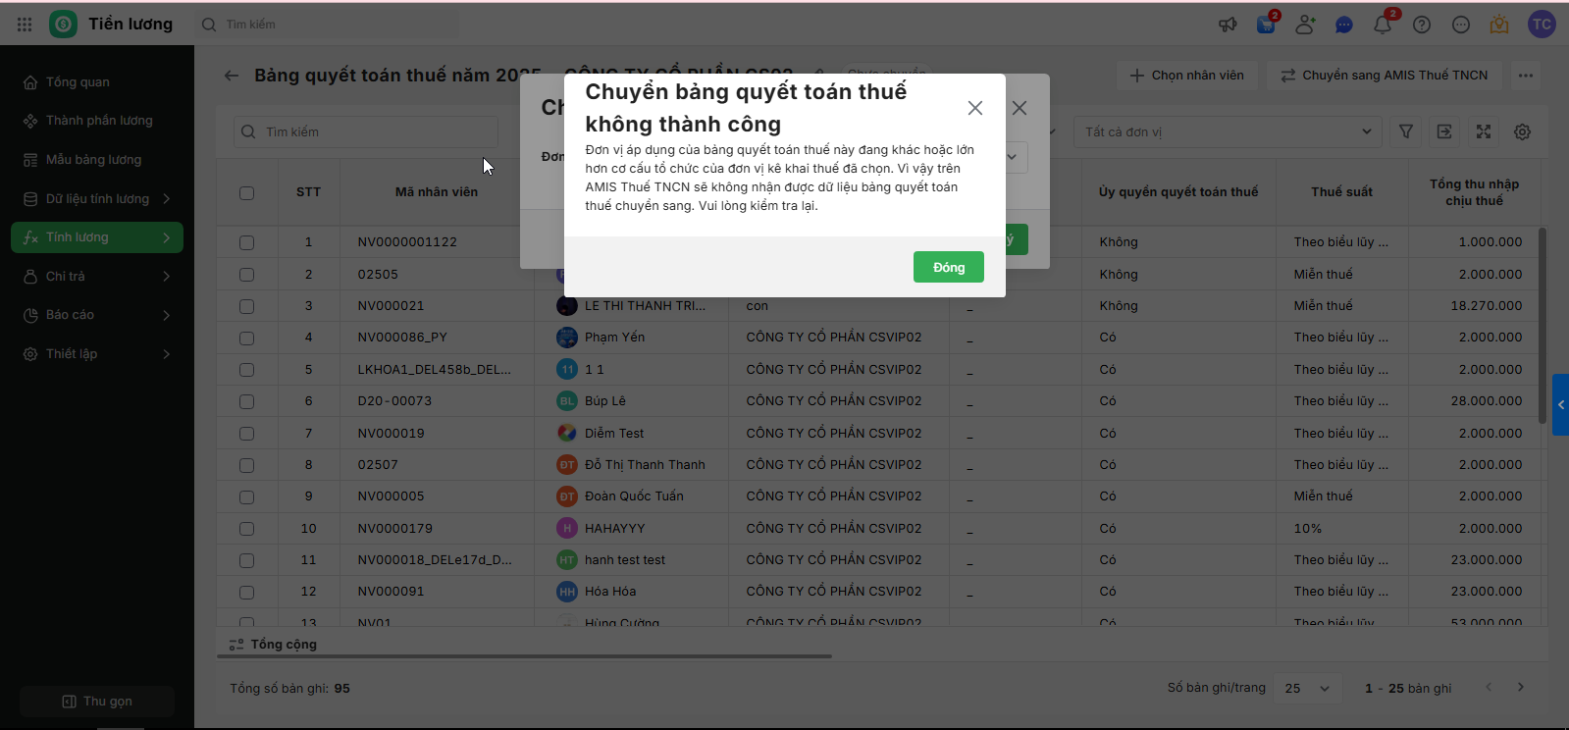The height and width of the screenshot is (730, 1569).
Task: Toggle the select-all header checkbox
Action: (x=246, y=193)
